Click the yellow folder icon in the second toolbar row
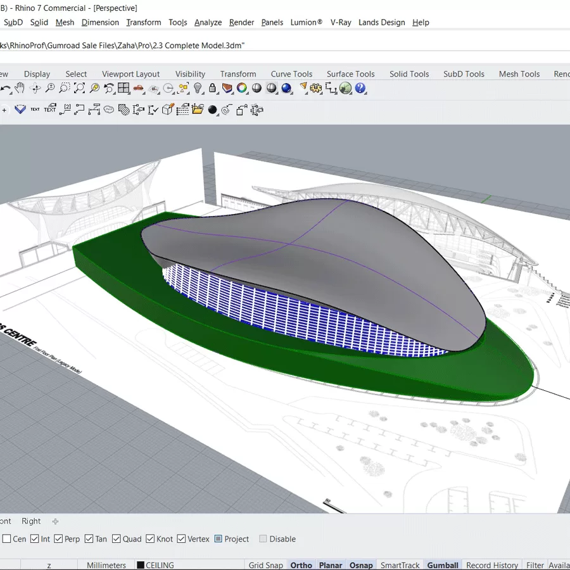The image size is (570, 570). point(198,110)
